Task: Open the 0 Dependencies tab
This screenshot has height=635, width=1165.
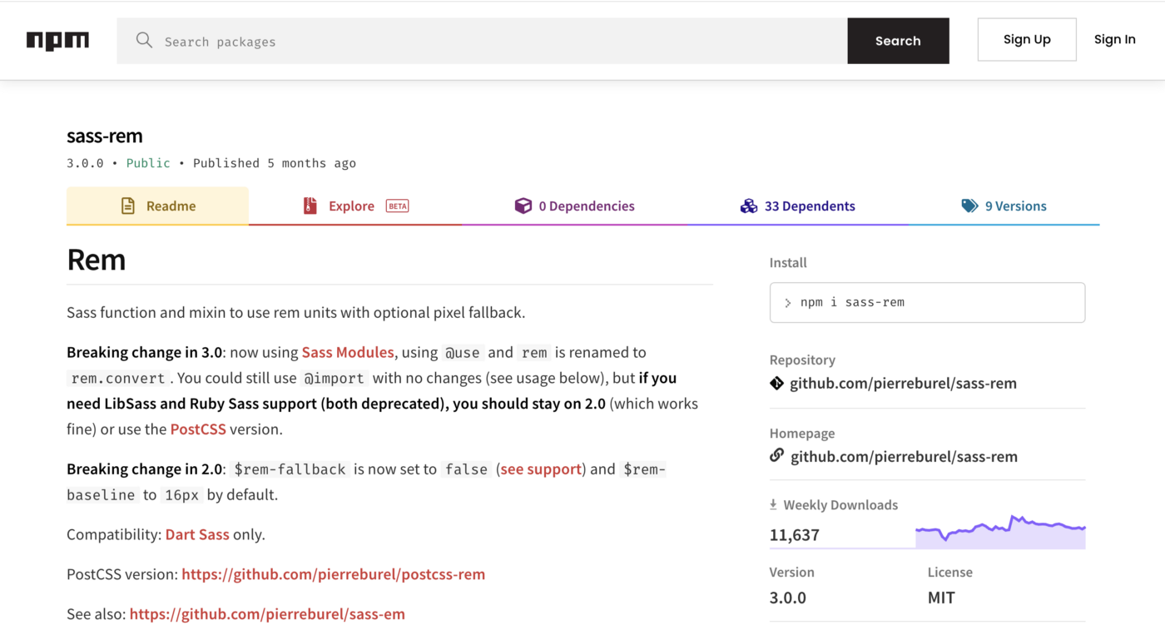Action: pyautogui.click(x=574, y=206)
